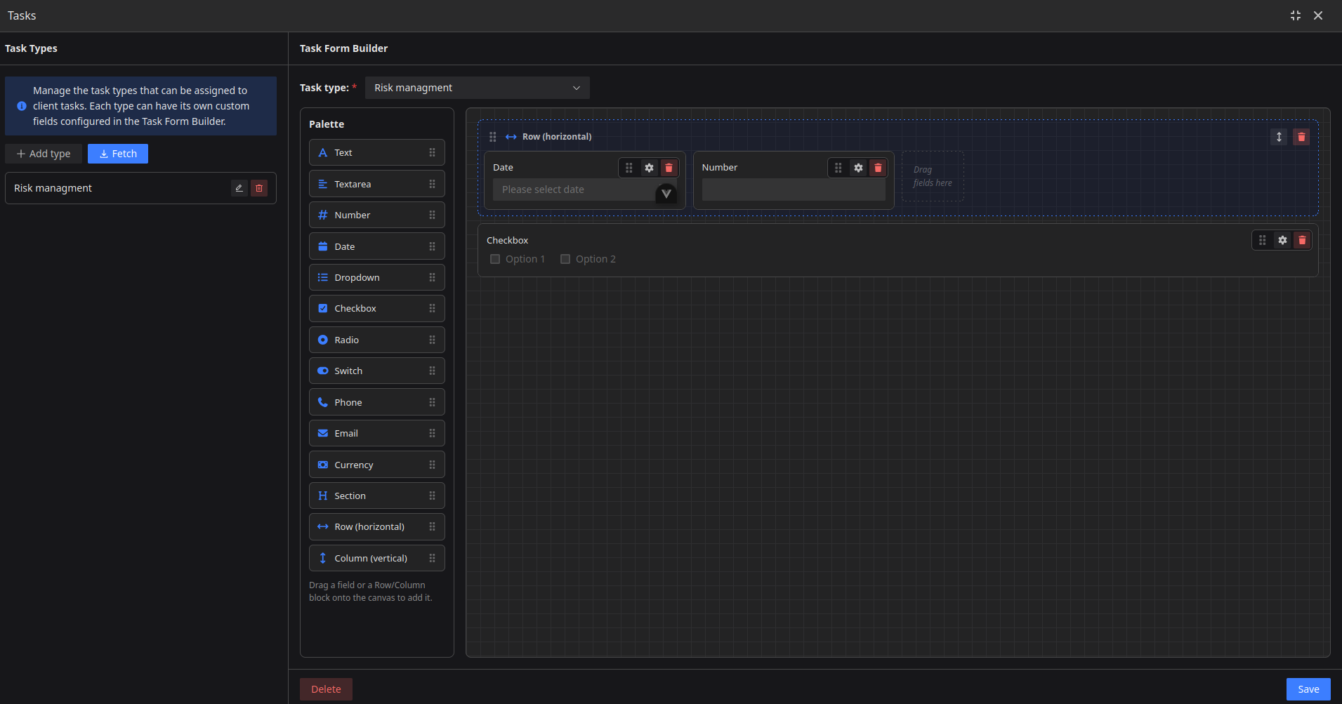Click the Drag fields here drop zone
The height and width of the screenshot is (704, 1342).
pyautogui.click(x=933, y=176)
